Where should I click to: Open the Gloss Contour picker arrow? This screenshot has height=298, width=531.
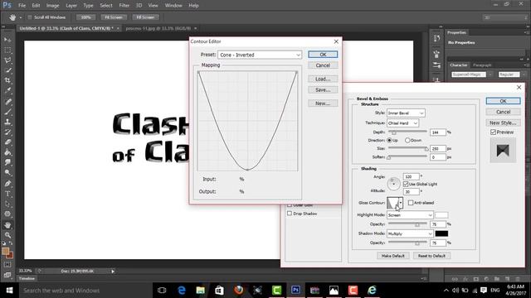401,203
